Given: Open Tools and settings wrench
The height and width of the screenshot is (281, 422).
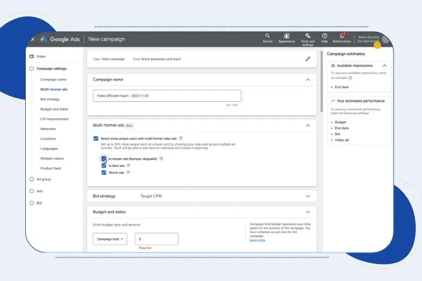Looking at the screenshot, I should pos(307,39).
